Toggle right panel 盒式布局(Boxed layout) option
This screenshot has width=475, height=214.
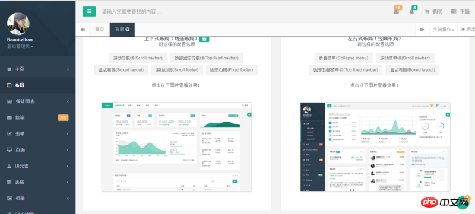pos(412,70)
